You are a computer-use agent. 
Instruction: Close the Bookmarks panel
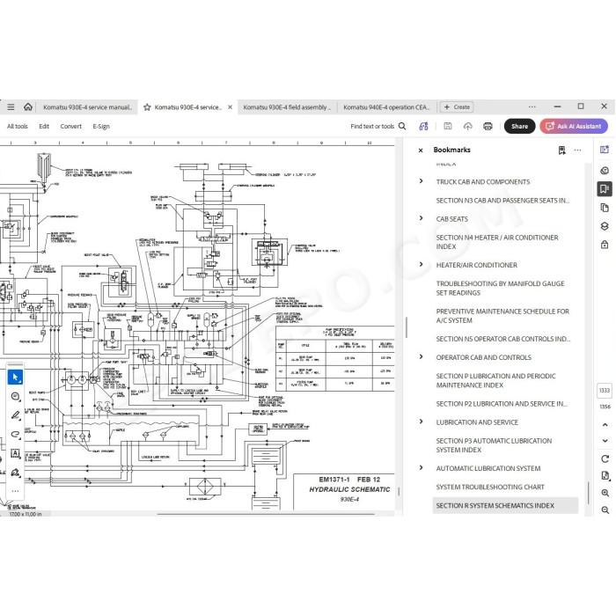pyautogui.click(x=421, y=150)
